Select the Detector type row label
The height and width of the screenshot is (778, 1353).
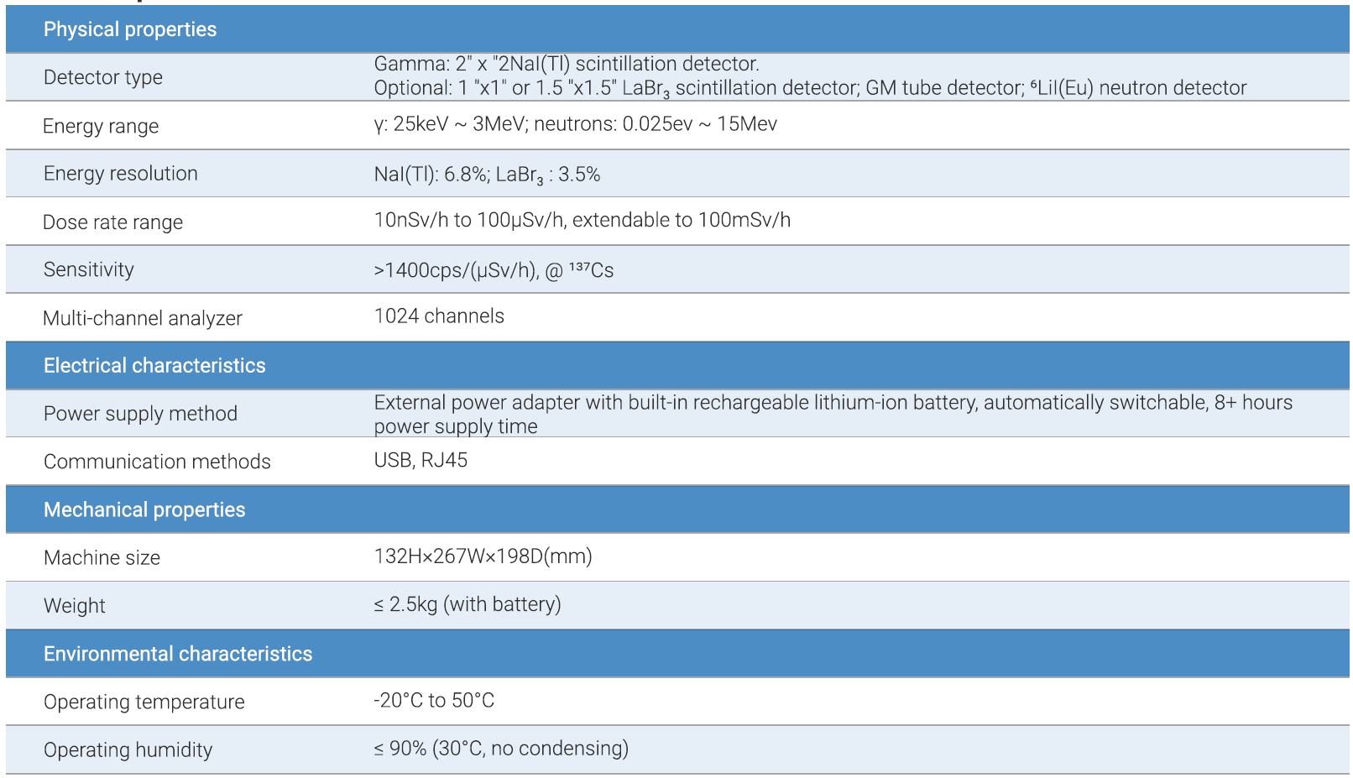103,77
